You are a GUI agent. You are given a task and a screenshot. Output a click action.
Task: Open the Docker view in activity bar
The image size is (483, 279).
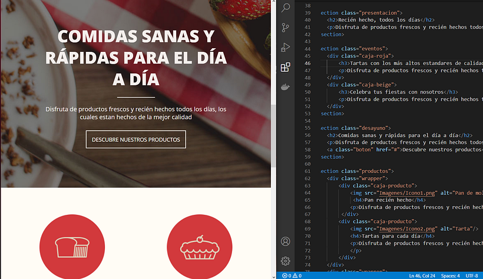coord(286,87)
